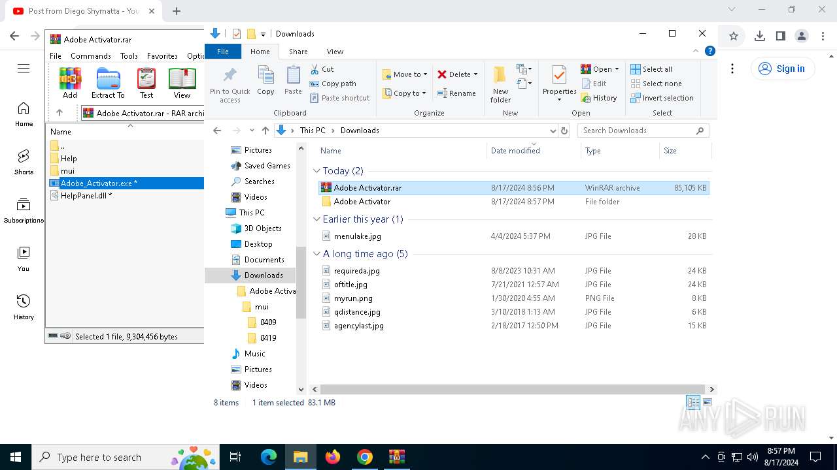Click the Rename ribbon button
837x470 pixels.
tap(456, 93)
